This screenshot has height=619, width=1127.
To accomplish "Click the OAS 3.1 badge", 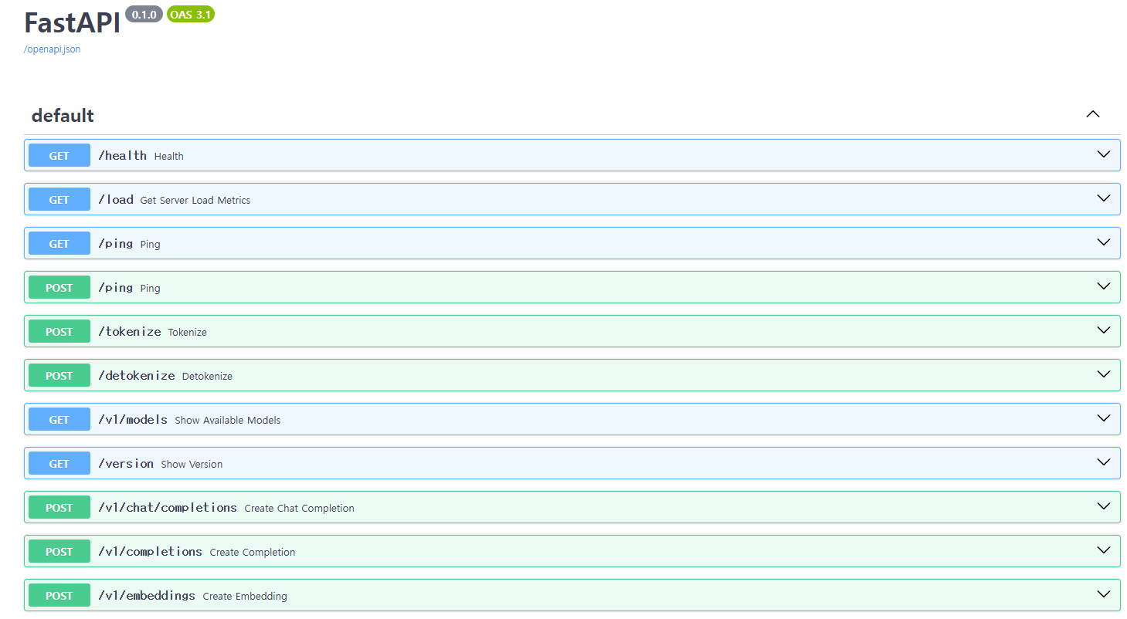I will point(191,15).
